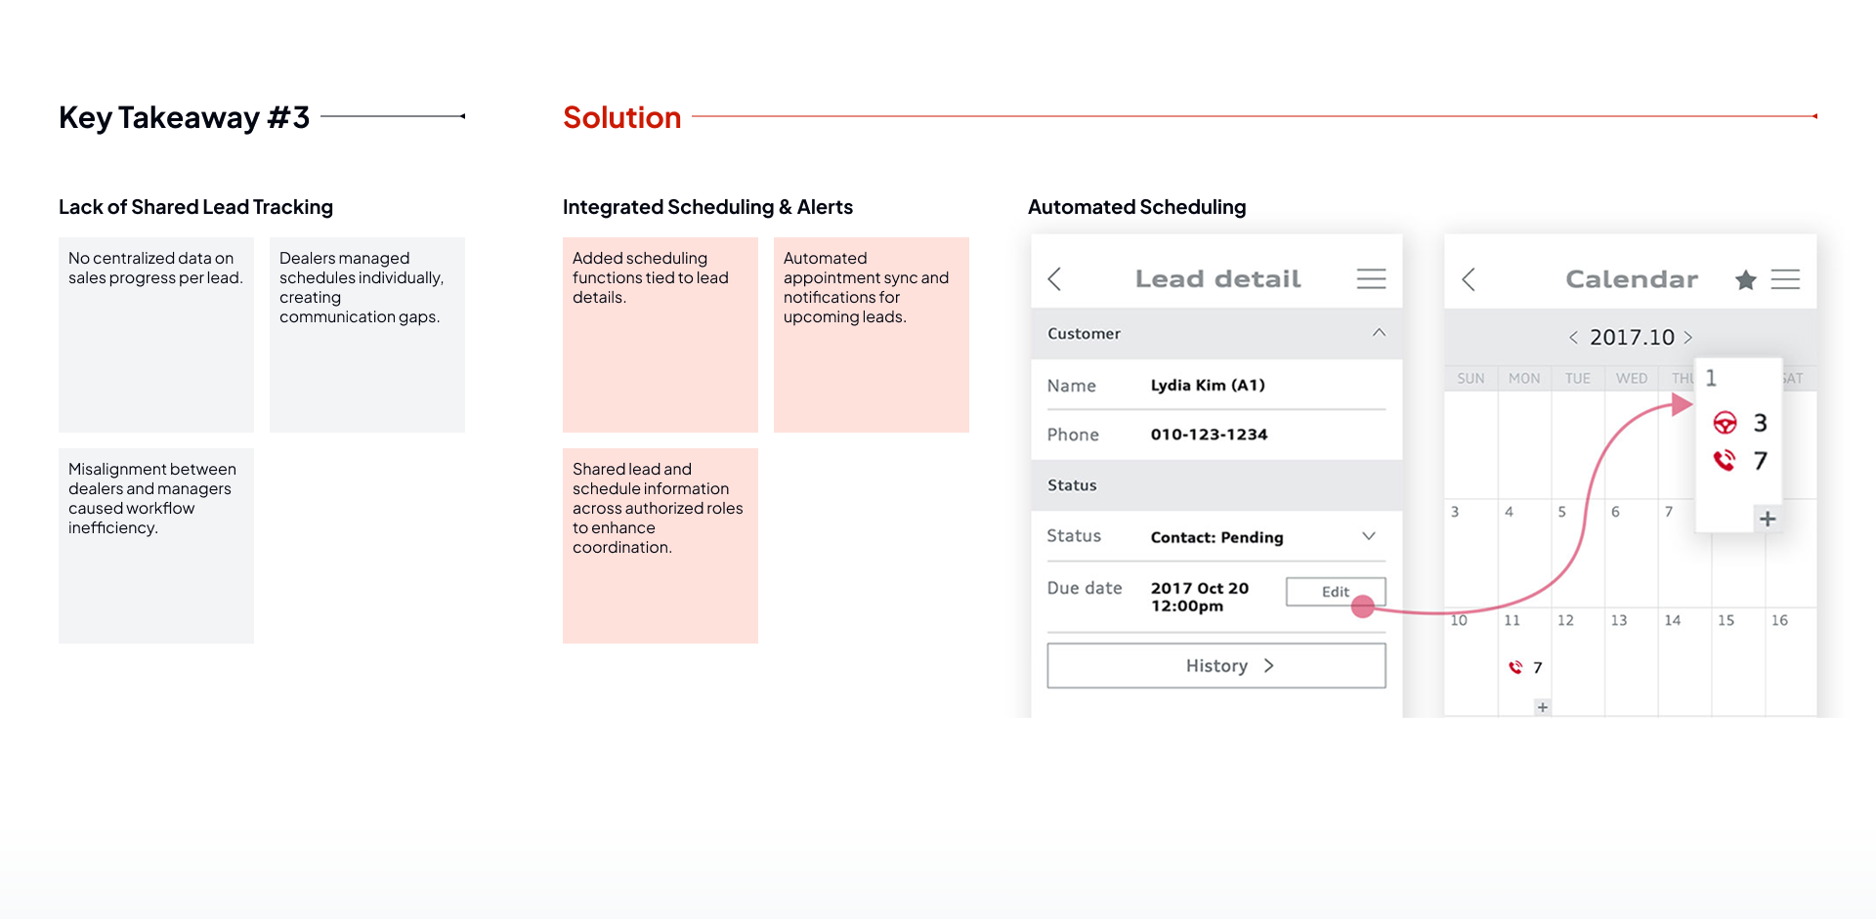Click the name field Lydia Kim (A1)
1876x919 pixels.
click(1208, 386)
